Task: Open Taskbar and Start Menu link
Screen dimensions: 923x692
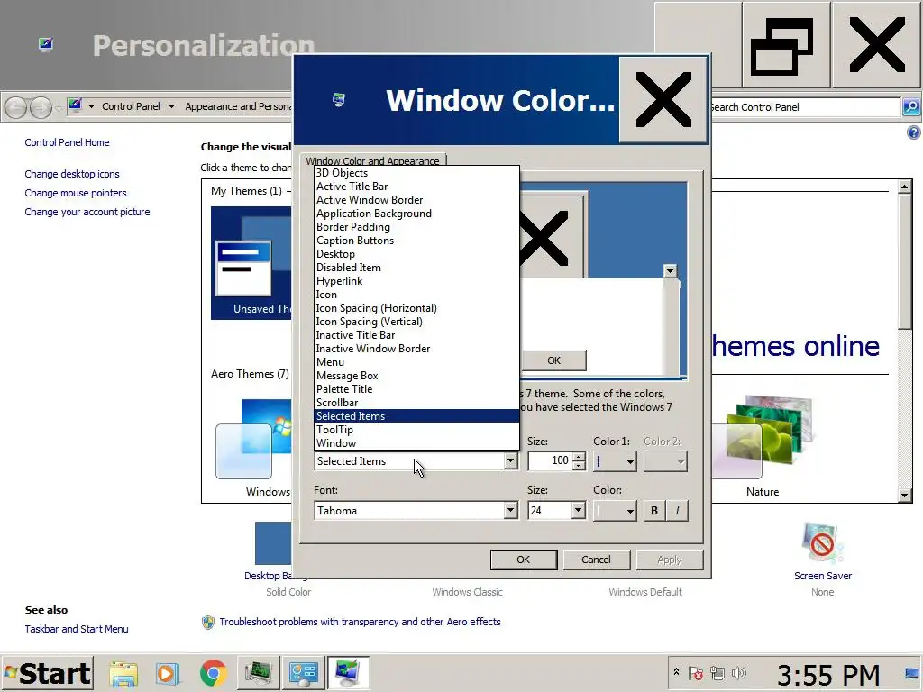Action: [77, 629]
